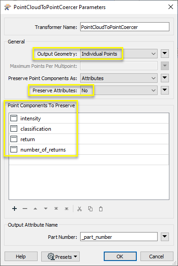Move selected component down one position
The image size is (178, 266).
click(46, 209)
